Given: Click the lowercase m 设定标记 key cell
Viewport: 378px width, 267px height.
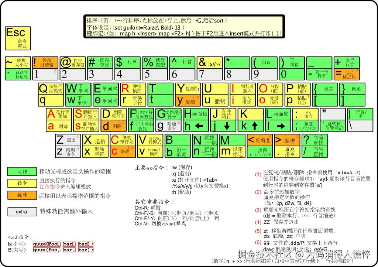Looking at the screenshot, I should [233, 152].
